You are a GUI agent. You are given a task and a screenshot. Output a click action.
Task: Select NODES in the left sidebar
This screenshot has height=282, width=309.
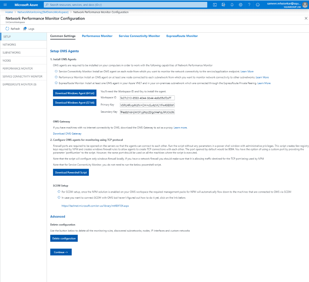[7, 61]
